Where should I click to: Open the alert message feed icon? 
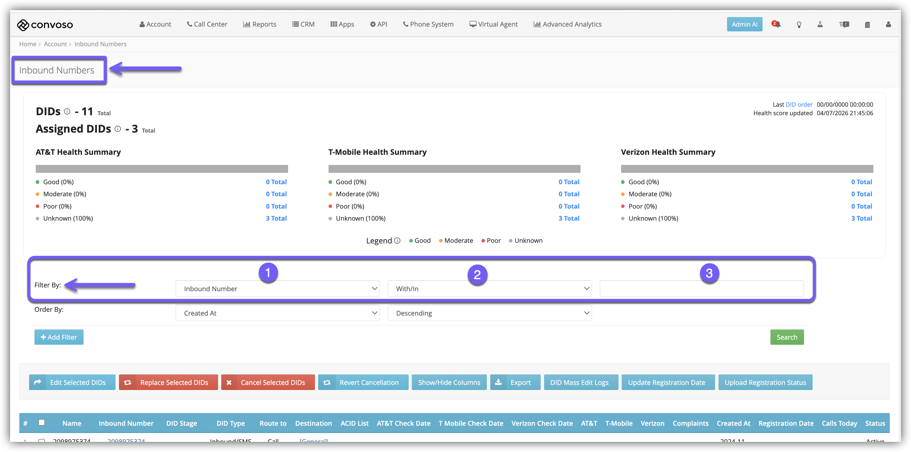click(844, 24)
